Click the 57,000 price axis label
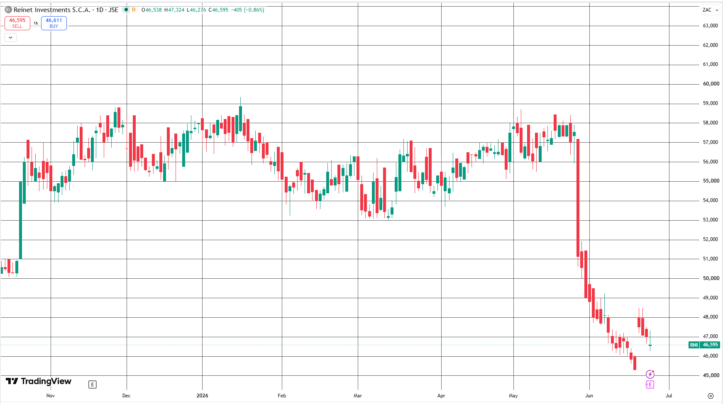Viewport: 723px width, 404px height. click(711, 142)
